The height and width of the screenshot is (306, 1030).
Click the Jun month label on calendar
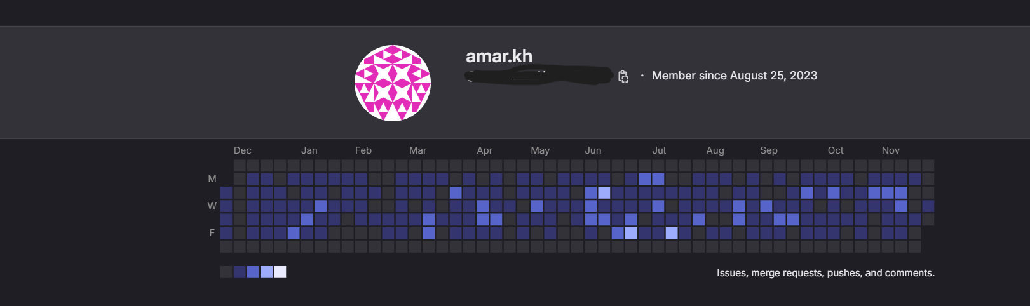593,150
